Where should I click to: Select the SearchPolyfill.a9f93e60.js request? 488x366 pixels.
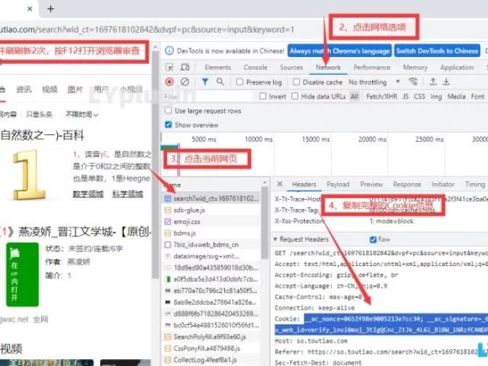[x=211, y=337]
